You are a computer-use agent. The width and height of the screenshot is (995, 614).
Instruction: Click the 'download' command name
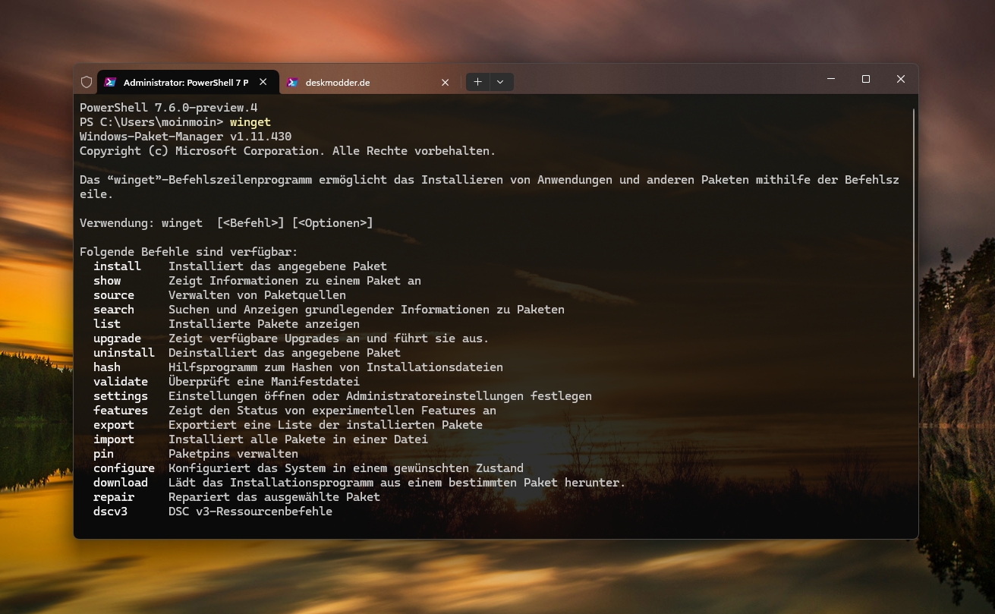121,483
